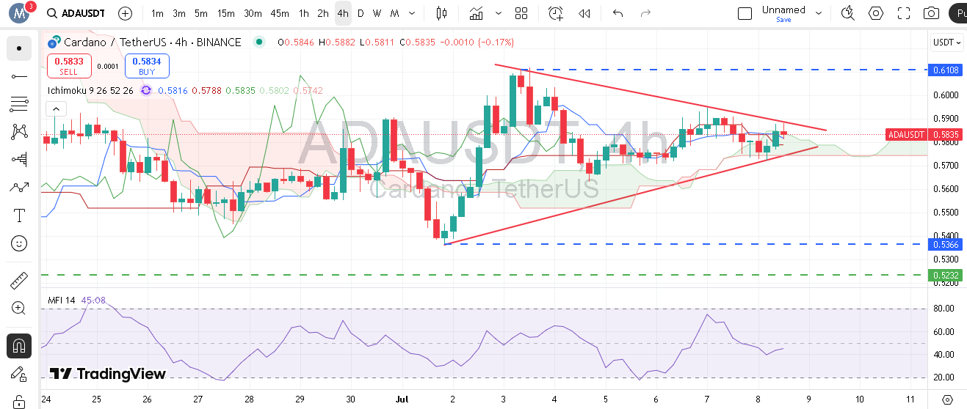Take a chart snapshot with camera icon
The width and height of the screenshot is (967, 409).
tap(931, 13)
